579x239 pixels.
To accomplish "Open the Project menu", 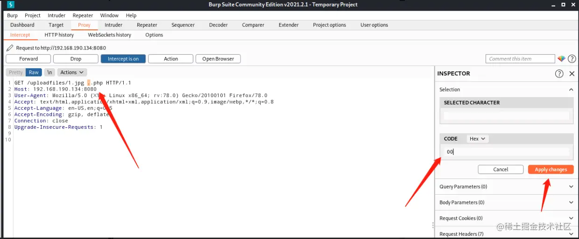I will point(32,15).
